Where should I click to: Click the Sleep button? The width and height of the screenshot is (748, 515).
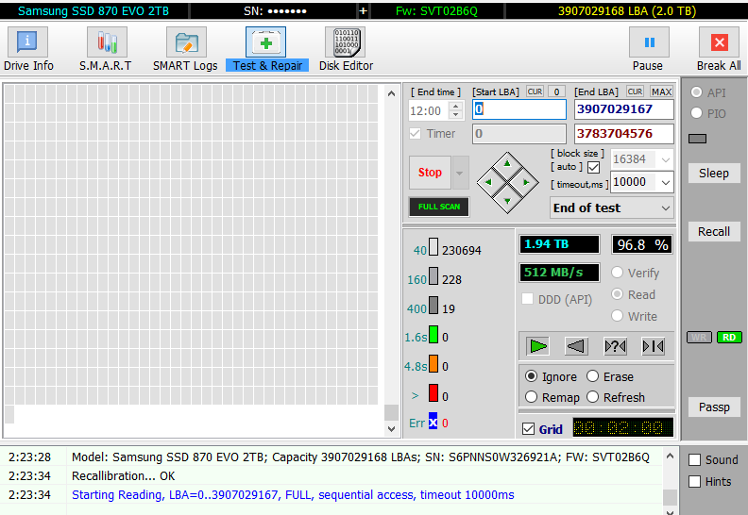(714, 174)
